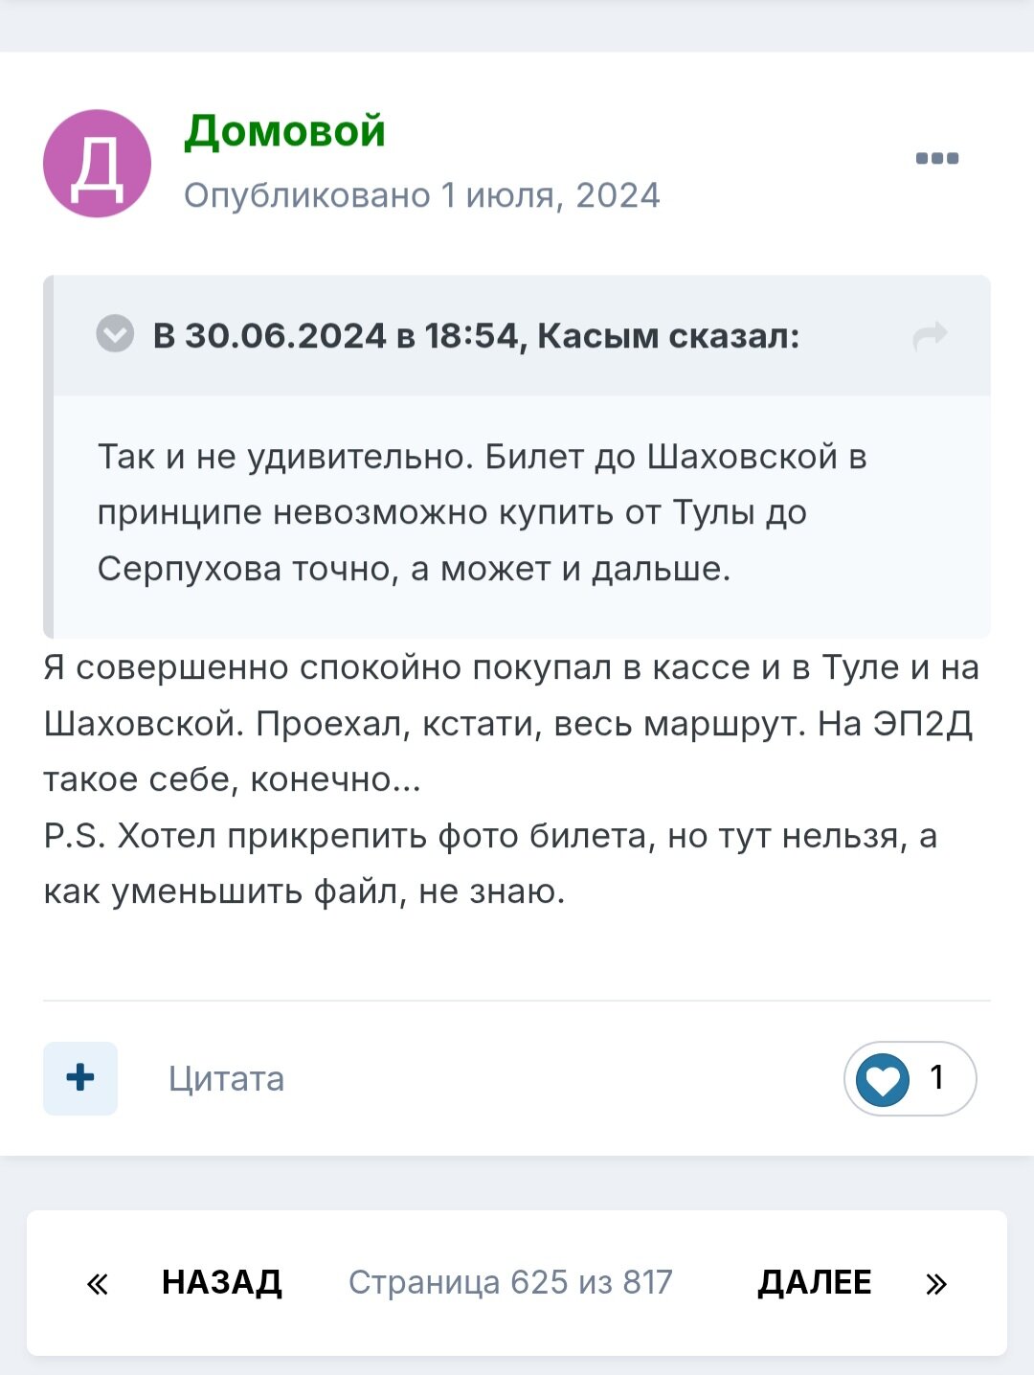This screenshot has height=1375, width=1034.
Task: Open the Домовой profile via the username
Action: pos(284,130)
